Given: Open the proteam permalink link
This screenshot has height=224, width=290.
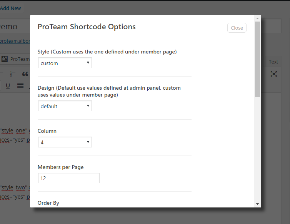Looking at the screenshot, I should pos(15,41).
